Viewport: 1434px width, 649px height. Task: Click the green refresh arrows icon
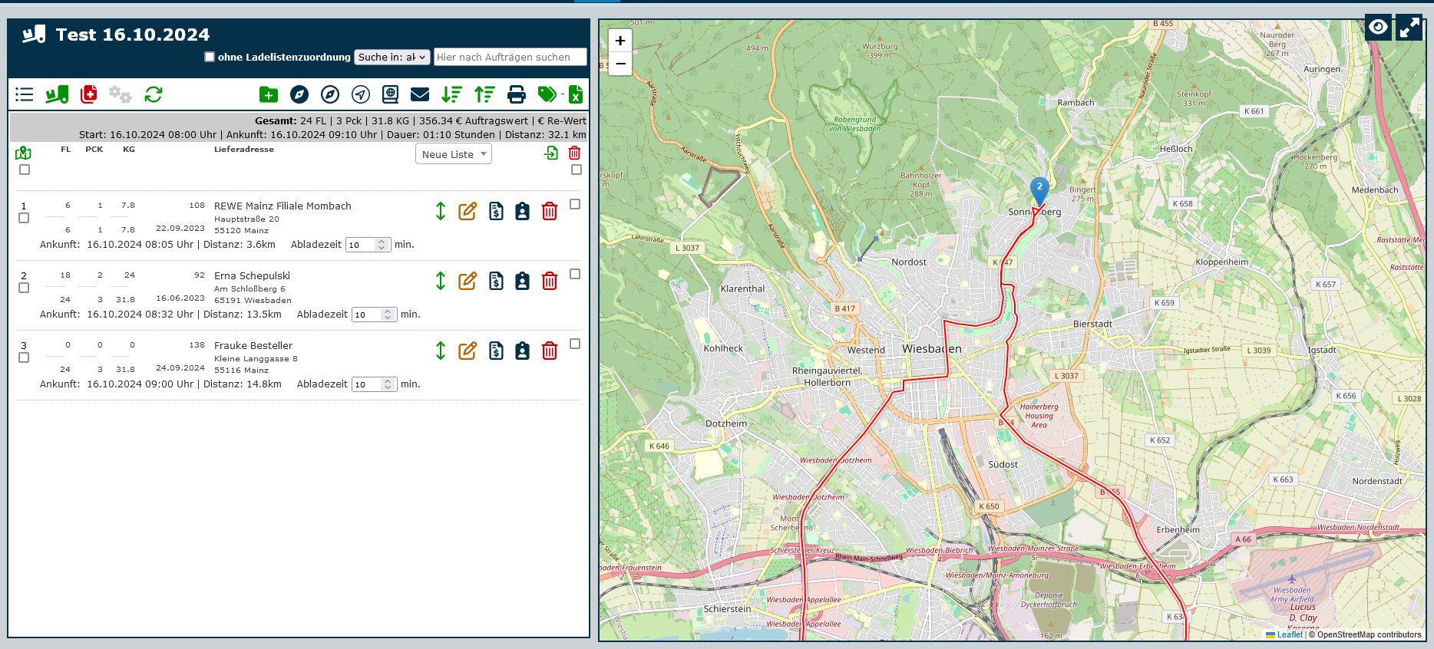(x=154, y=94)
